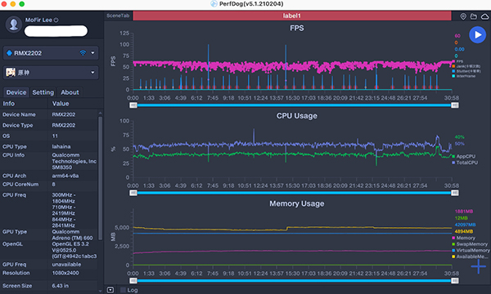Switch to the Device tab
Screen dimensions: 491x294
pos(16,92)
